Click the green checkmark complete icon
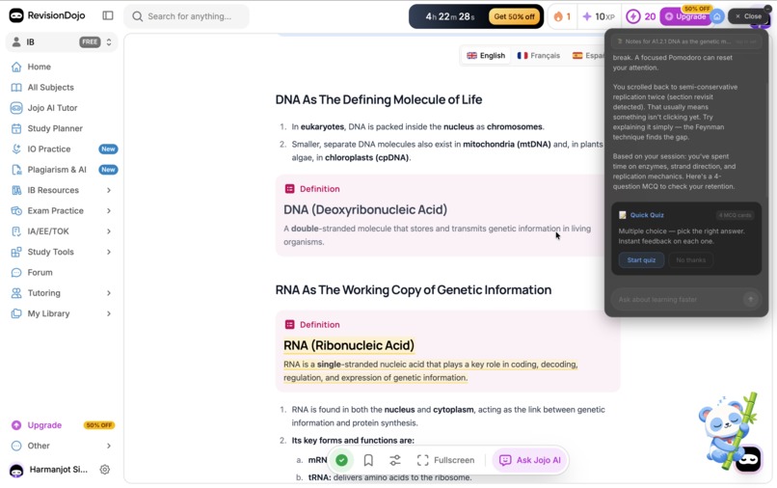The height and width of the screenshot is (488, 777). (341, 460)
